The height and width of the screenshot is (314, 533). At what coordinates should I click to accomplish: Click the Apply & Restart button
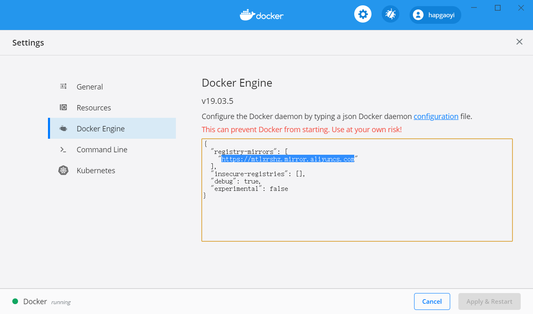pyautogui.click(x=490, y=301)
